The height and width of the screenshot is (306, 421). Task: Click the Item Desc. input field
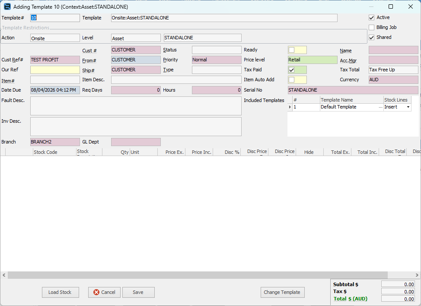(176, 80)
